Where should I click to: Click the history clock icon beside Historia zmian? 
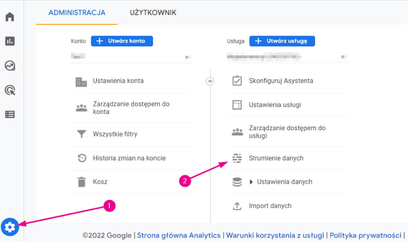tap(82, 158)
